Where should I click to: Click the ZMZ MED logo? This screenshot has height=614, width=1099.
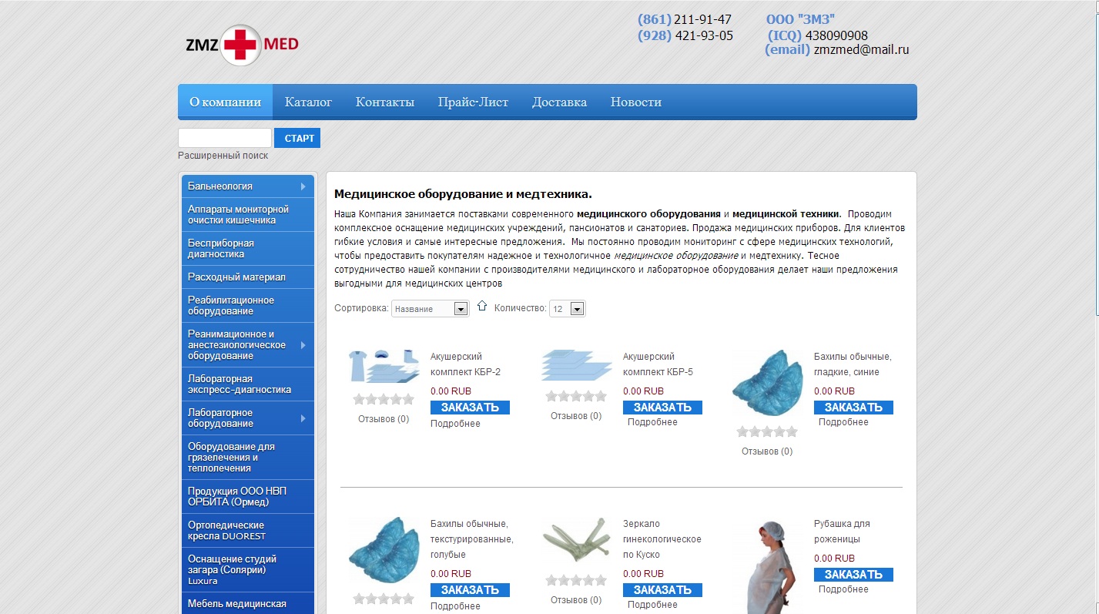coord(242,45)
